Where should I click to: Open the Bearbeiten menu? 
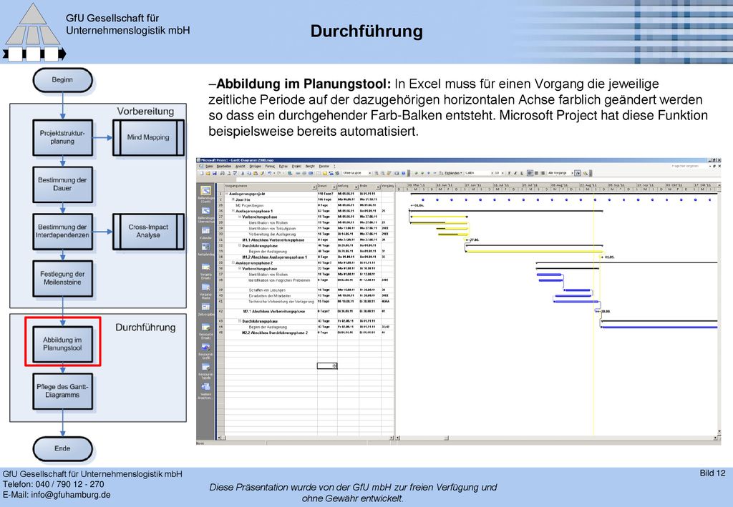223,166
